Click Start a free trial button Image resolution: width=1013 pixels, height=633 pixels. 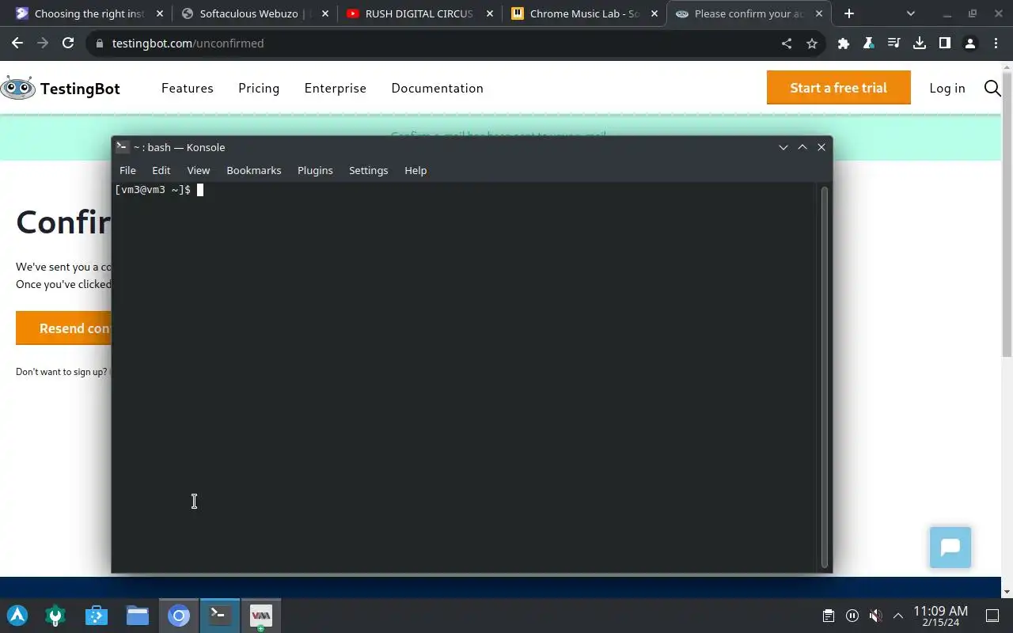click(839, 88)
